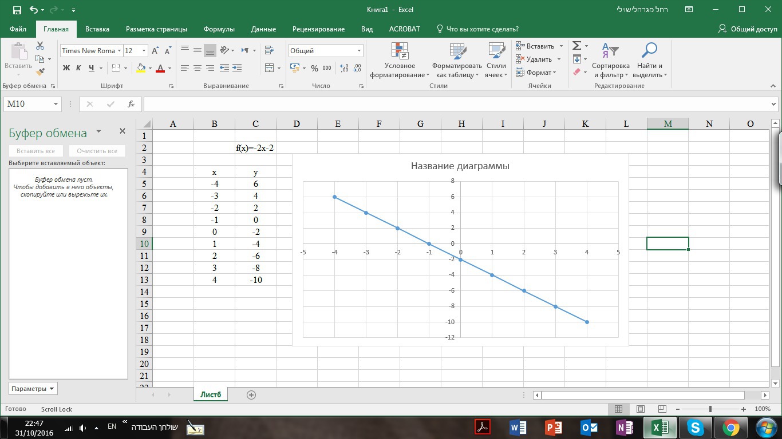Open the Сортировка и фильтр menu
The image size is (782, 439).
pyautogui.click(x=610, y=59)
